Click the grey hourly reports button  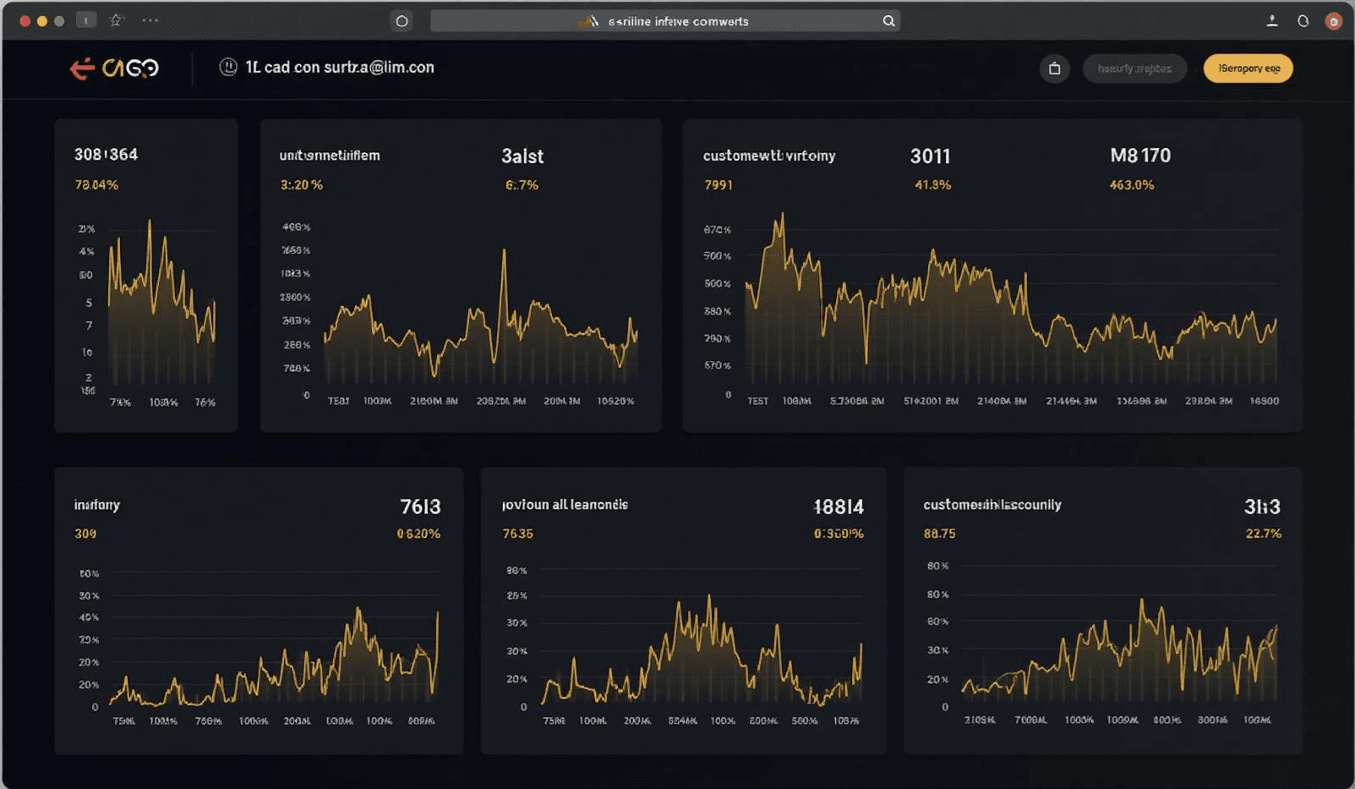click(1134, 68)
